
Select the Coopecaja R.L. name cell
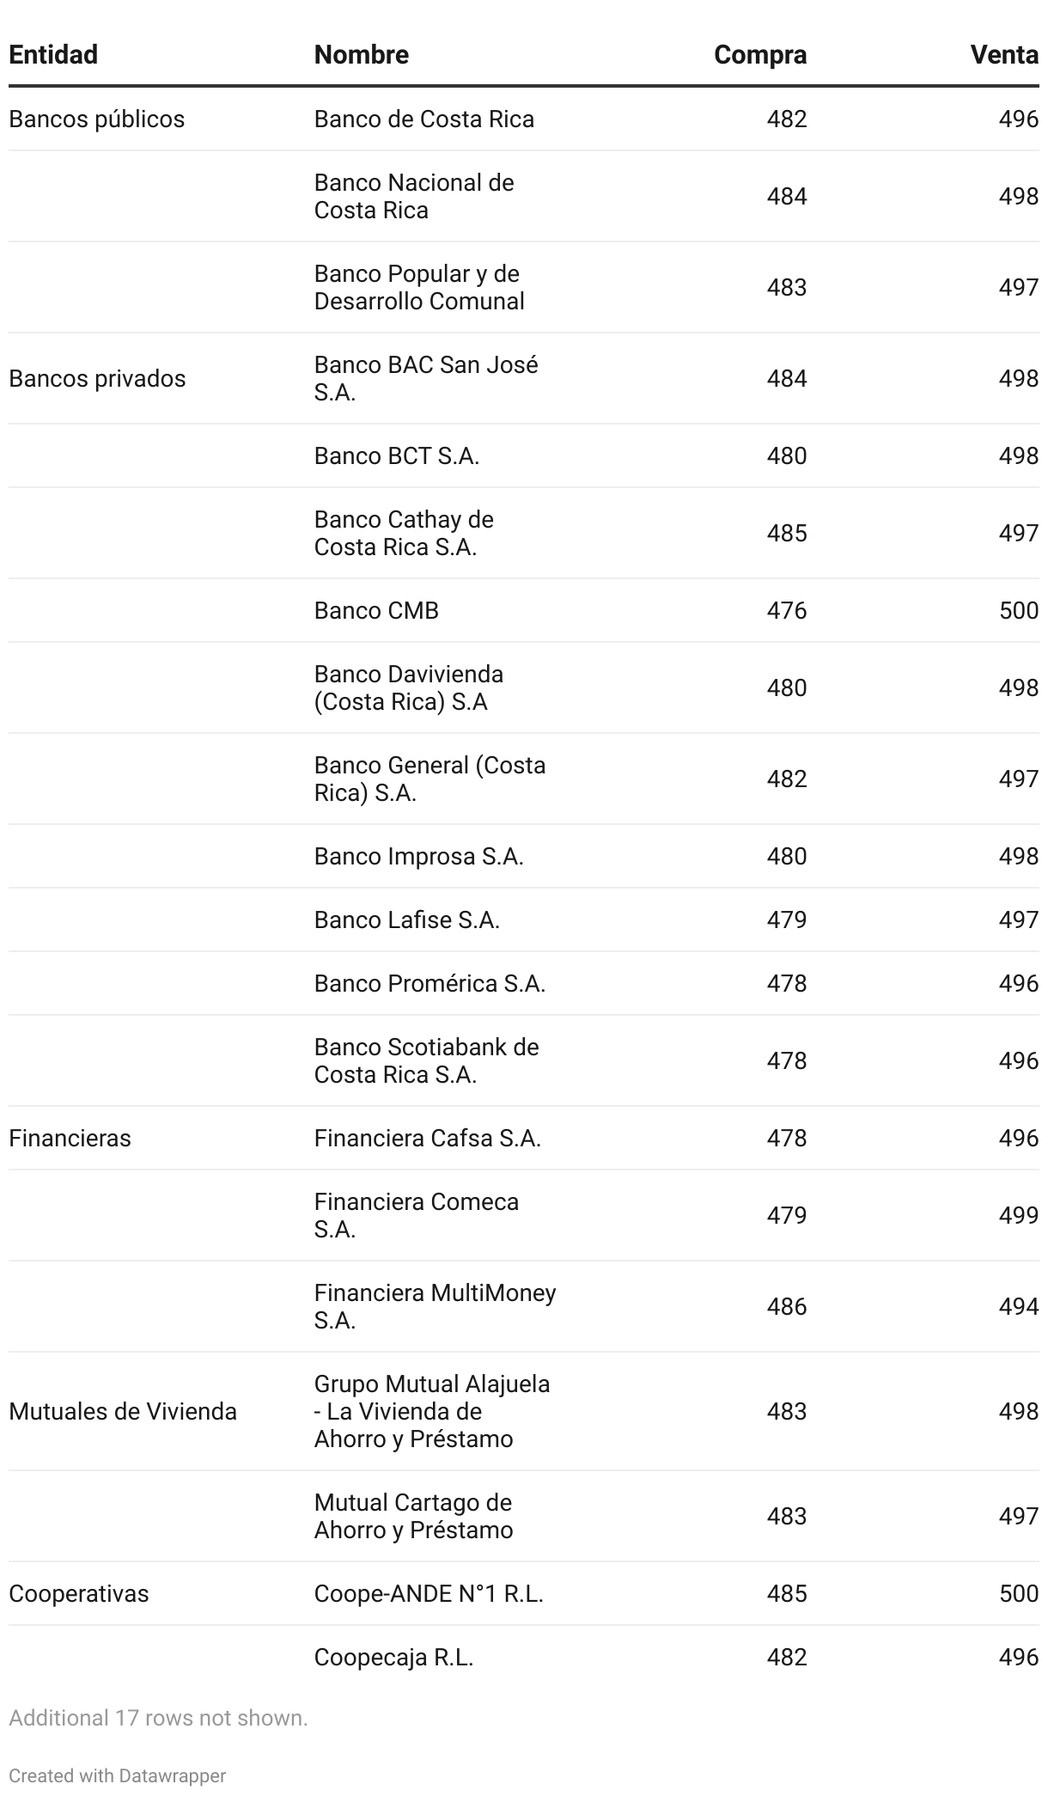pos(393,1657)
